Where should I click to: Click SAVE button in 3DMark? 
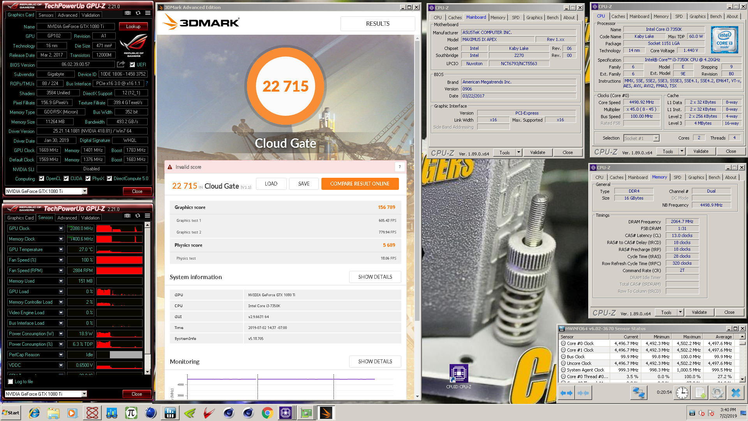coord(304,184)
